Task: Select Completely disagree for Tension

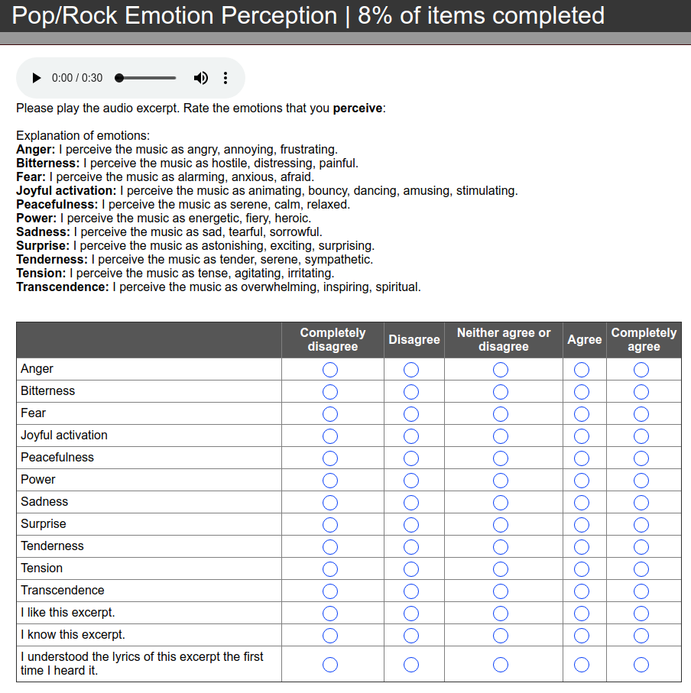Action: [x=330, y=569]
